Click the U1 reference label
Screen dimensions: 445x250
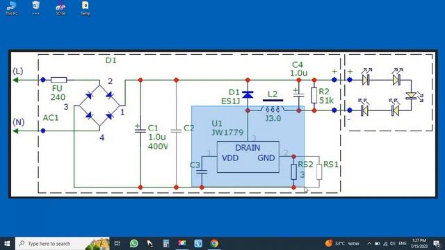(x=217, y=124)
